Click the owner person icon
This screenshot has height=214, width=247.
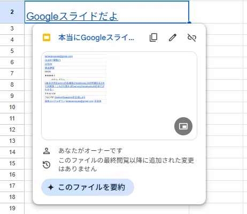coord(47,151)
